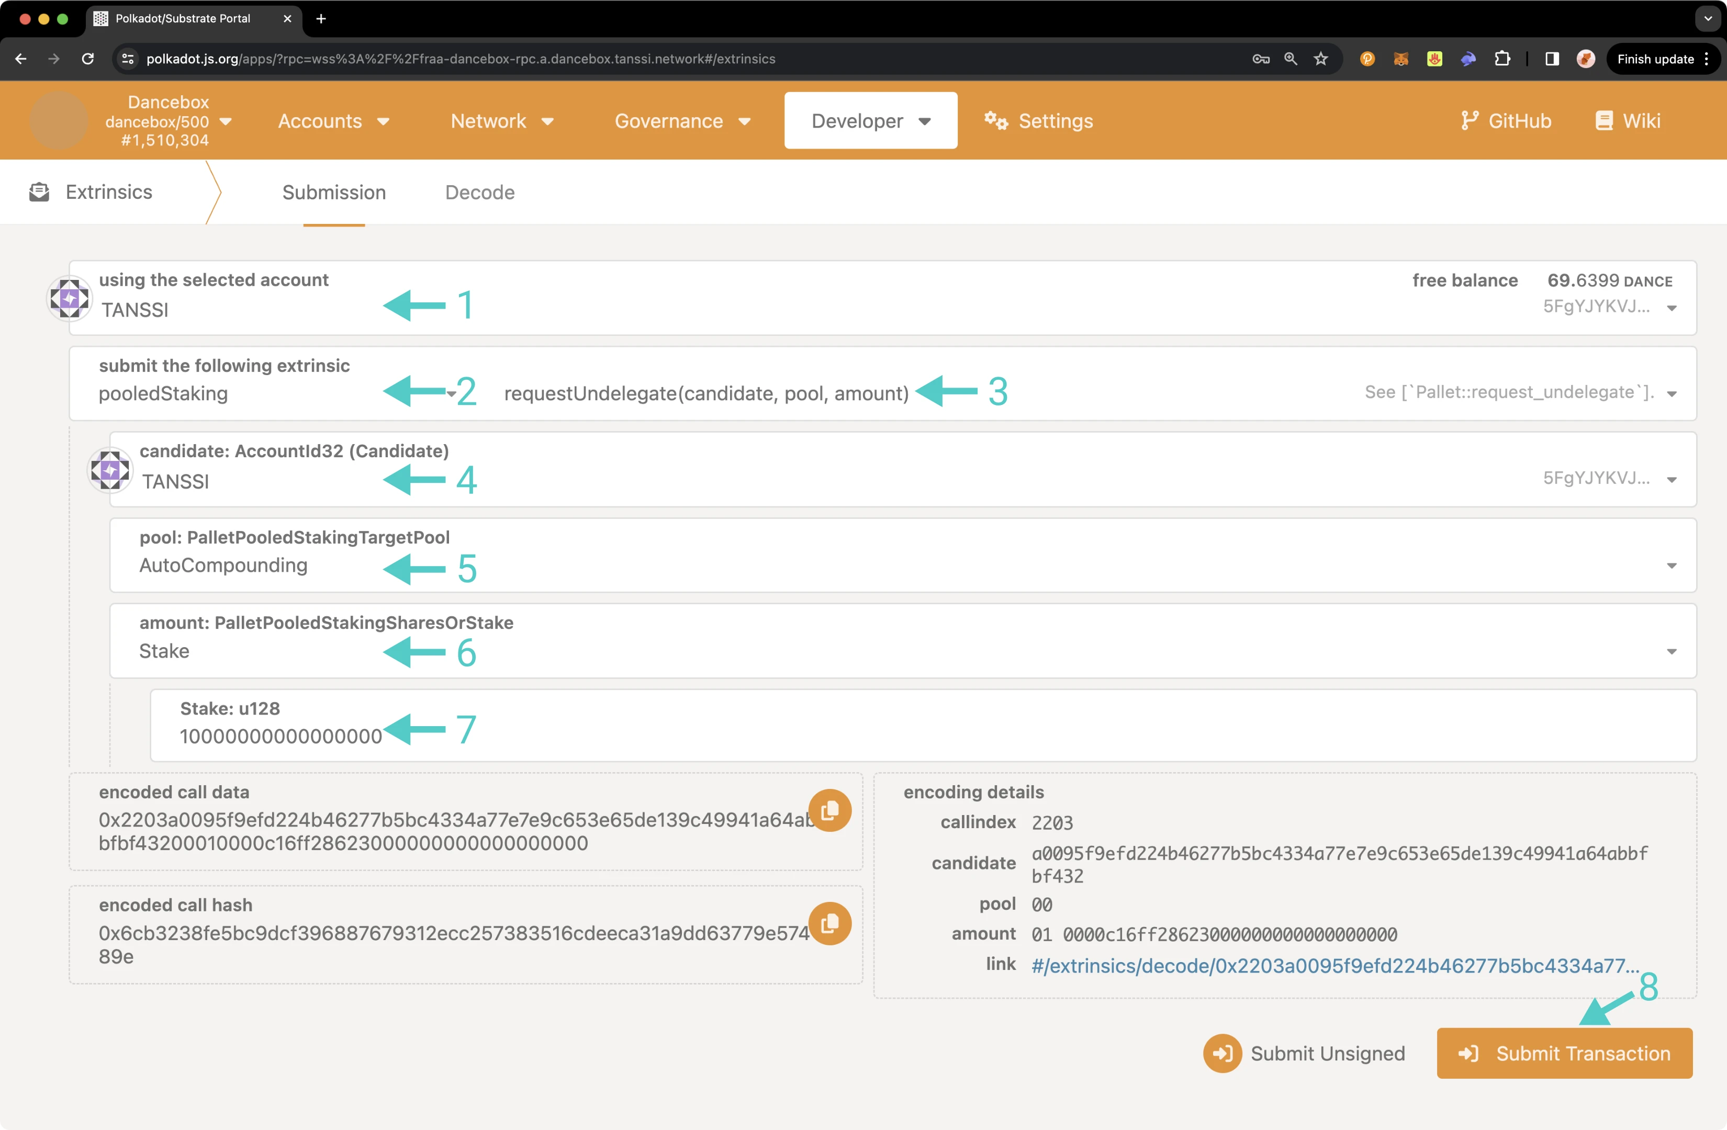This screenshot has height=1130, width=1727.
Task: Open the password key icon in address bar
Action: coord(1260,59)
